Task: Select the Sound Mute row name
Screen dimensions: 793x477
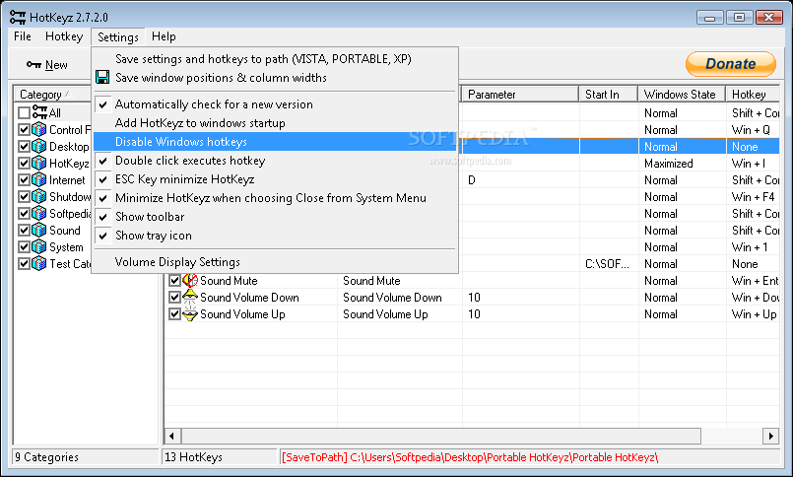Action: tap(229, 281)
